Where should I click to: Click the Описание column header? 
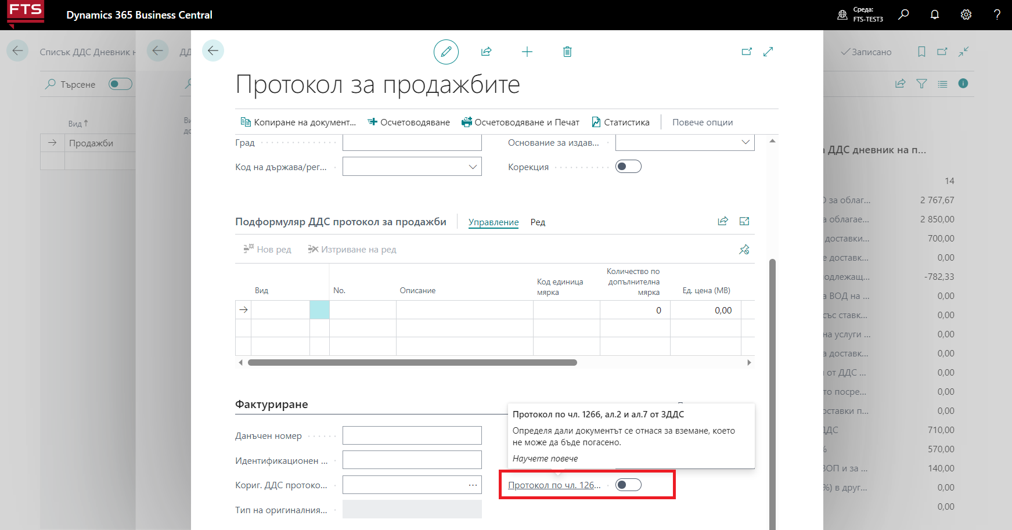point(417,290)
